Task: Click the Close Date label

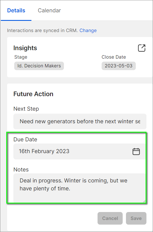Action: tap(114, 57)
